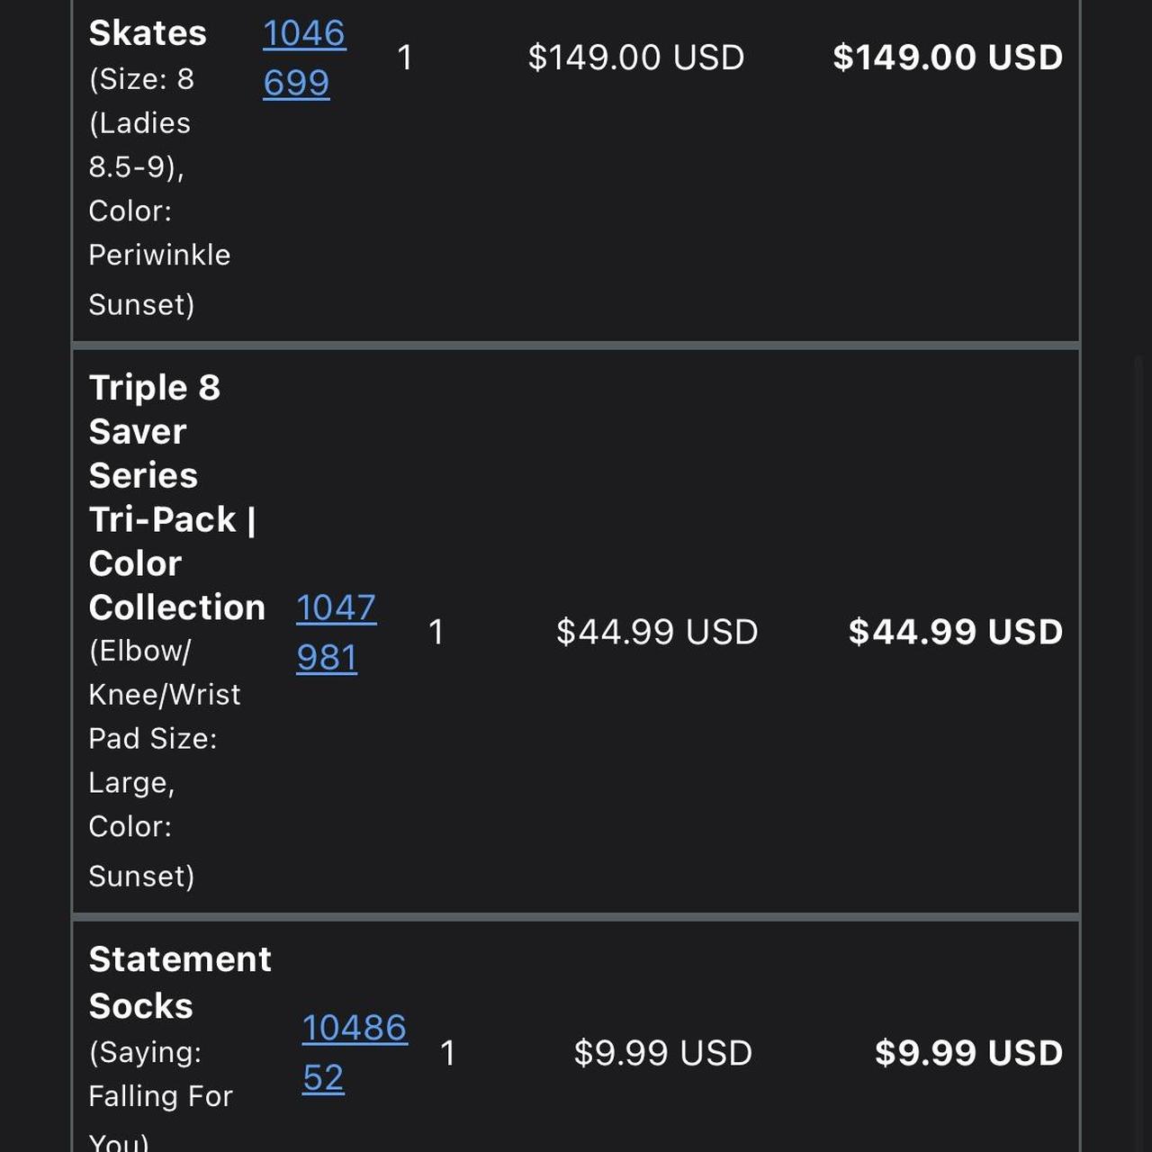Image resolution: width=1152 pixels, height=1152 pixels.
Task: Click the bold $44.99 USD line total
Action: 955,632
